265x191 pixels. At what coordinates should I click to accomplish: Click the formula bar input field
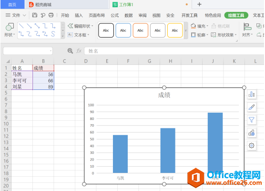coord(174,51)
